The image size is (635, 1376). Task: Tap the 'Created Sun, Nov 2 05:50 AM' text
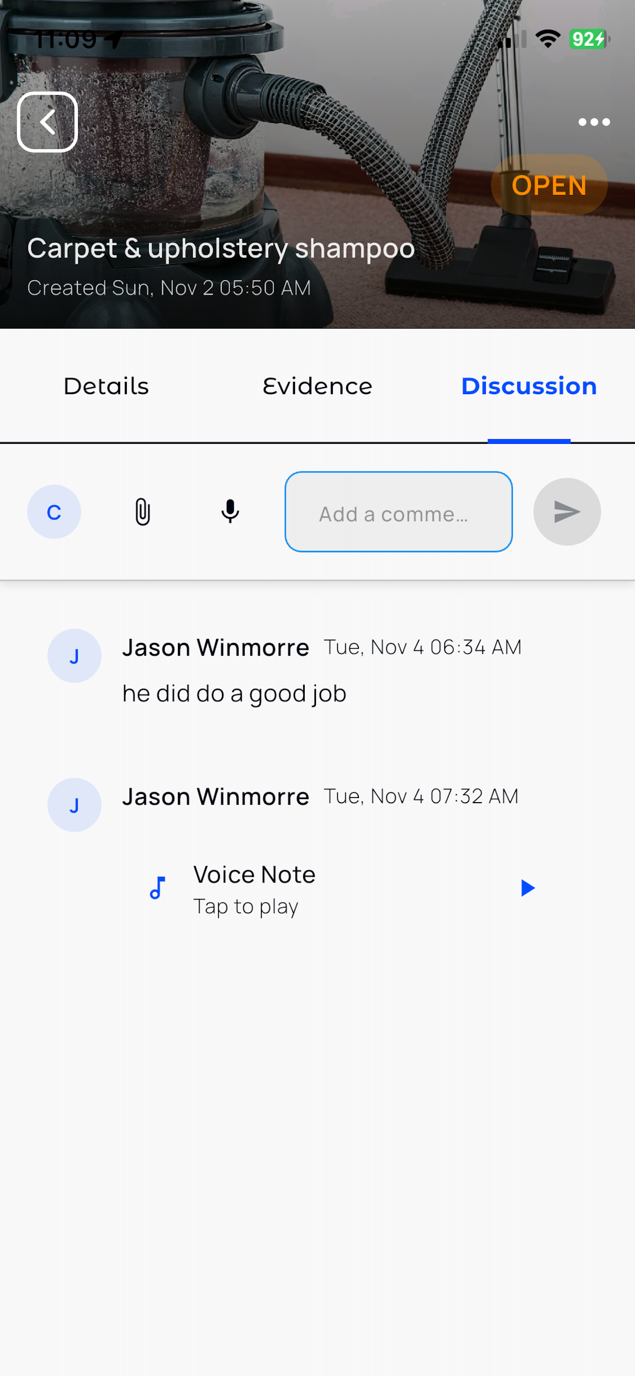point(169,288)
